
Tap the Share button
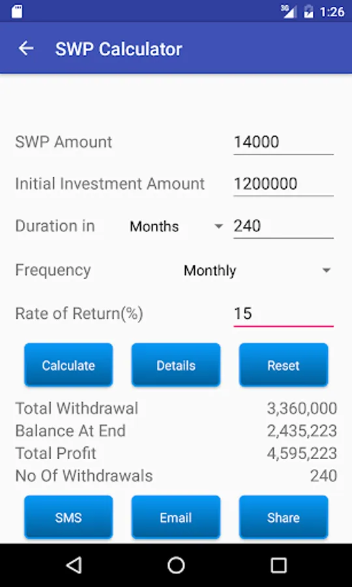point(284,517)
